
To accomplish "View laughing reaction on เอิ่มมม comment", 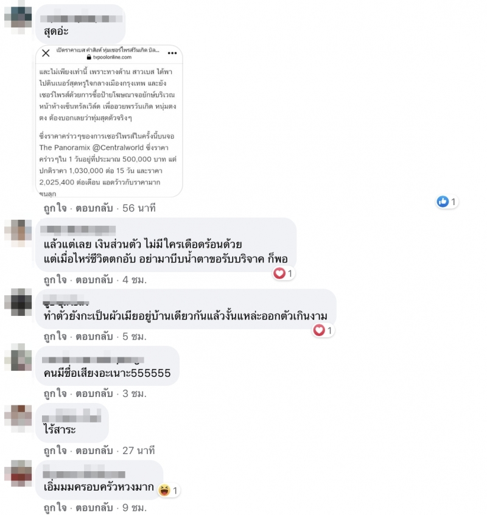I will coord(169,491).
